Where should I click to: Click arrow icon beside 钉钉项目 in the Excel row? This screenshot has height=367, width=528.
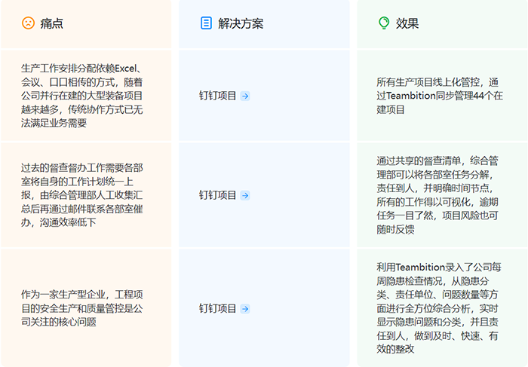[x=245, y=96]
